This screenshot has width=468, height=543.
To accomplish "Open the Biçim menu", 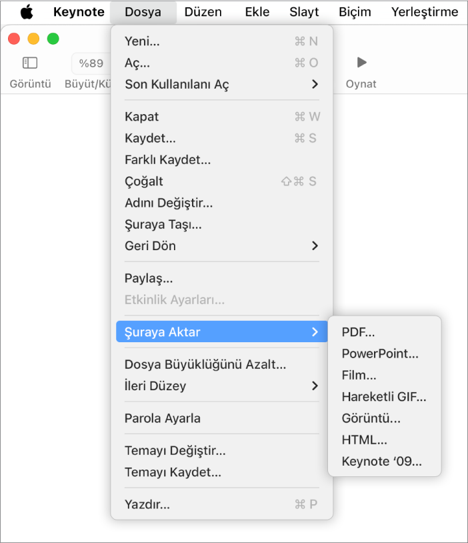I will point(355,12).
